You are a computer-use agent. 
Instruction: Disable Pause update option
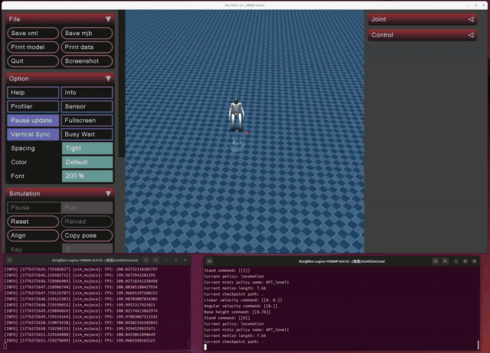point(33,120)
